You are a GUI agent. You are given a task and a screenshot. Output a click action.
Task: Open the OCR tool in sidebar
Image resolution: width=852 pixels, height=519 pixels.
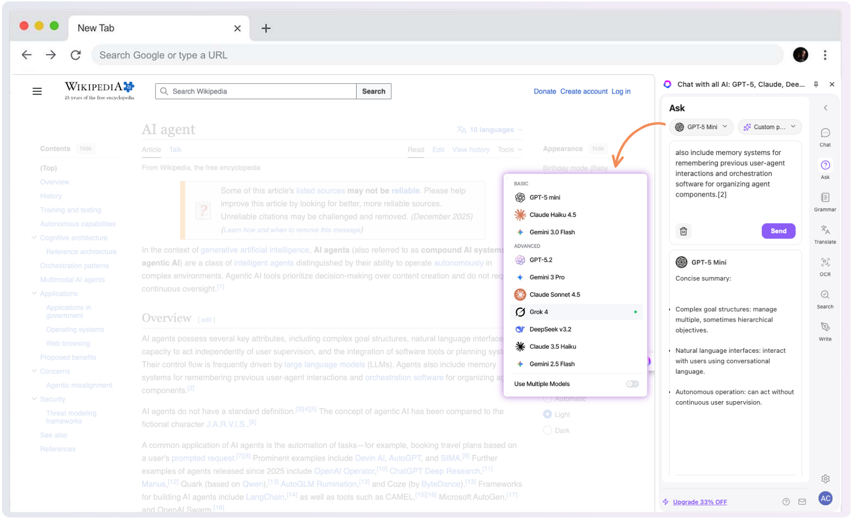click(825, 266)
